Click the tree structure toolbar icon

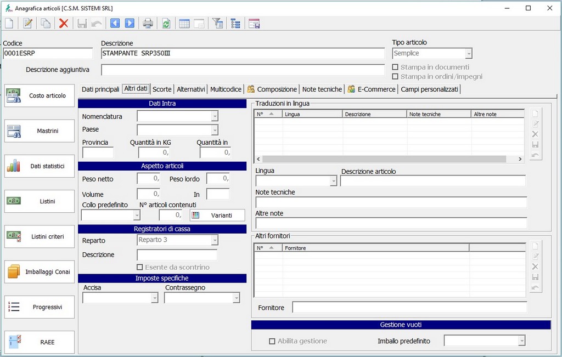(235, 24)
